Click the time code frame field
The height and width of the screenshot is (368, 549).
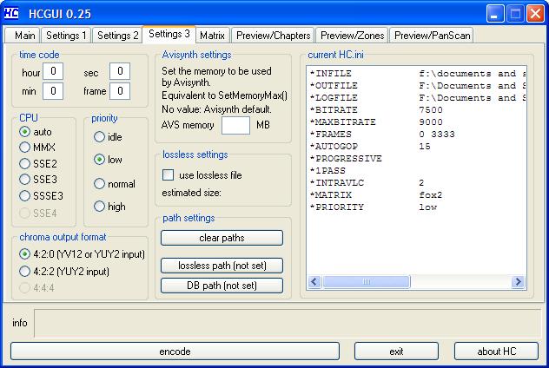(120, 91)
